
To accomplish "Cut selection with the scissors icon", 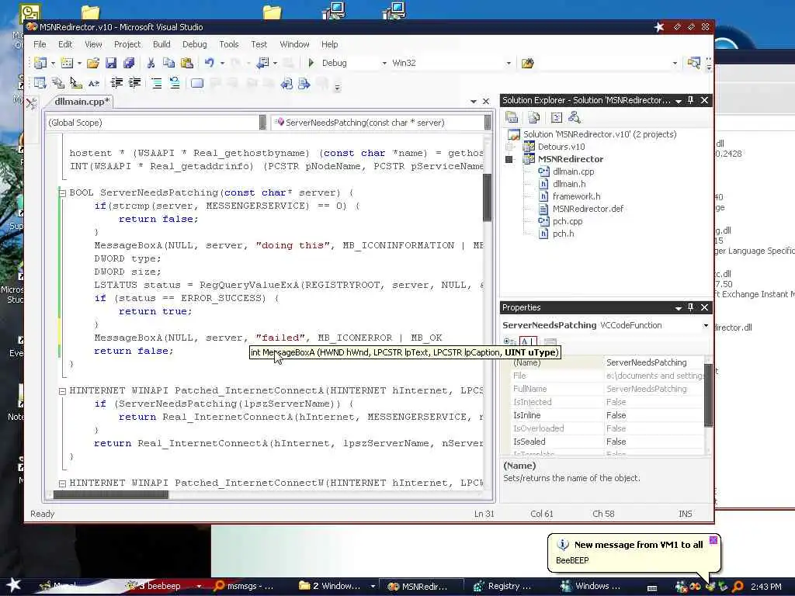I will point(151,63).
